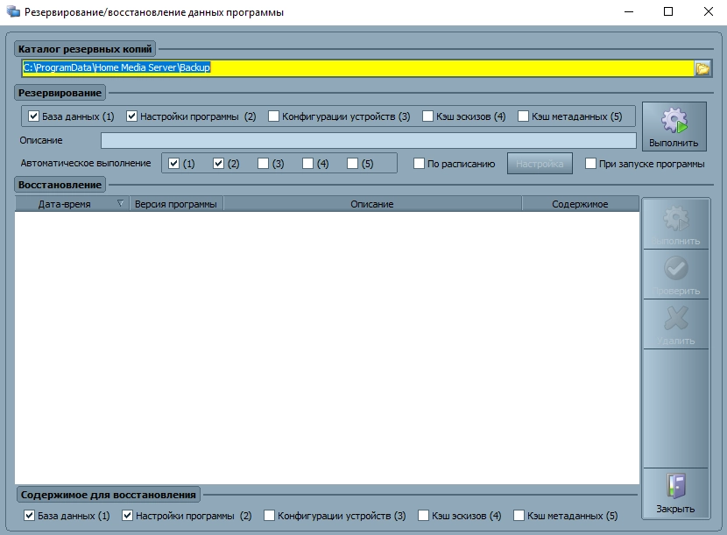727x535 pixels.
Task: Enable При запуске программы checkbox
Action: (x=591, y=164)
